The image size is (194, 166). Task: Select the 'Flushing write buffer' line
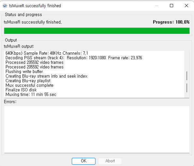(x=24, y=71)
